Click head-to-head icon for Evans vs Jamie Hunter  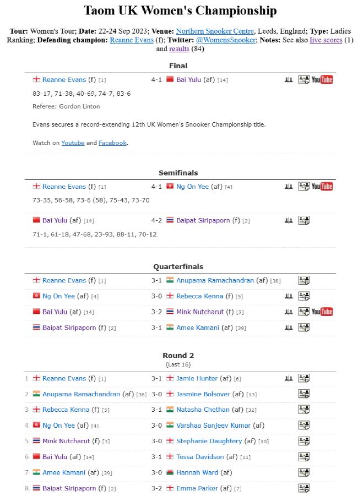point(289,378)
